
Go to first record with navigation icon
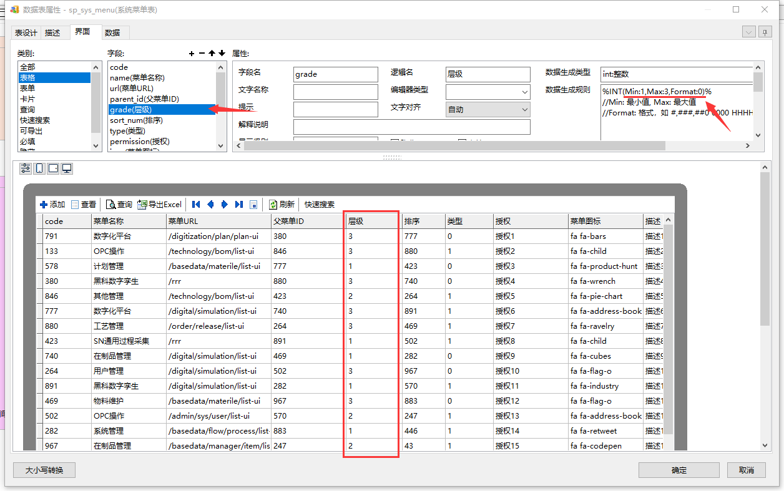click(196, 205)
